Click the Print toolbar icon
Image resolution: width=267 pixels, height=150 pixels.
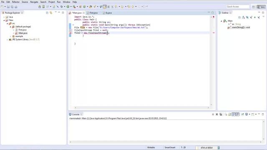coord(16,7)
